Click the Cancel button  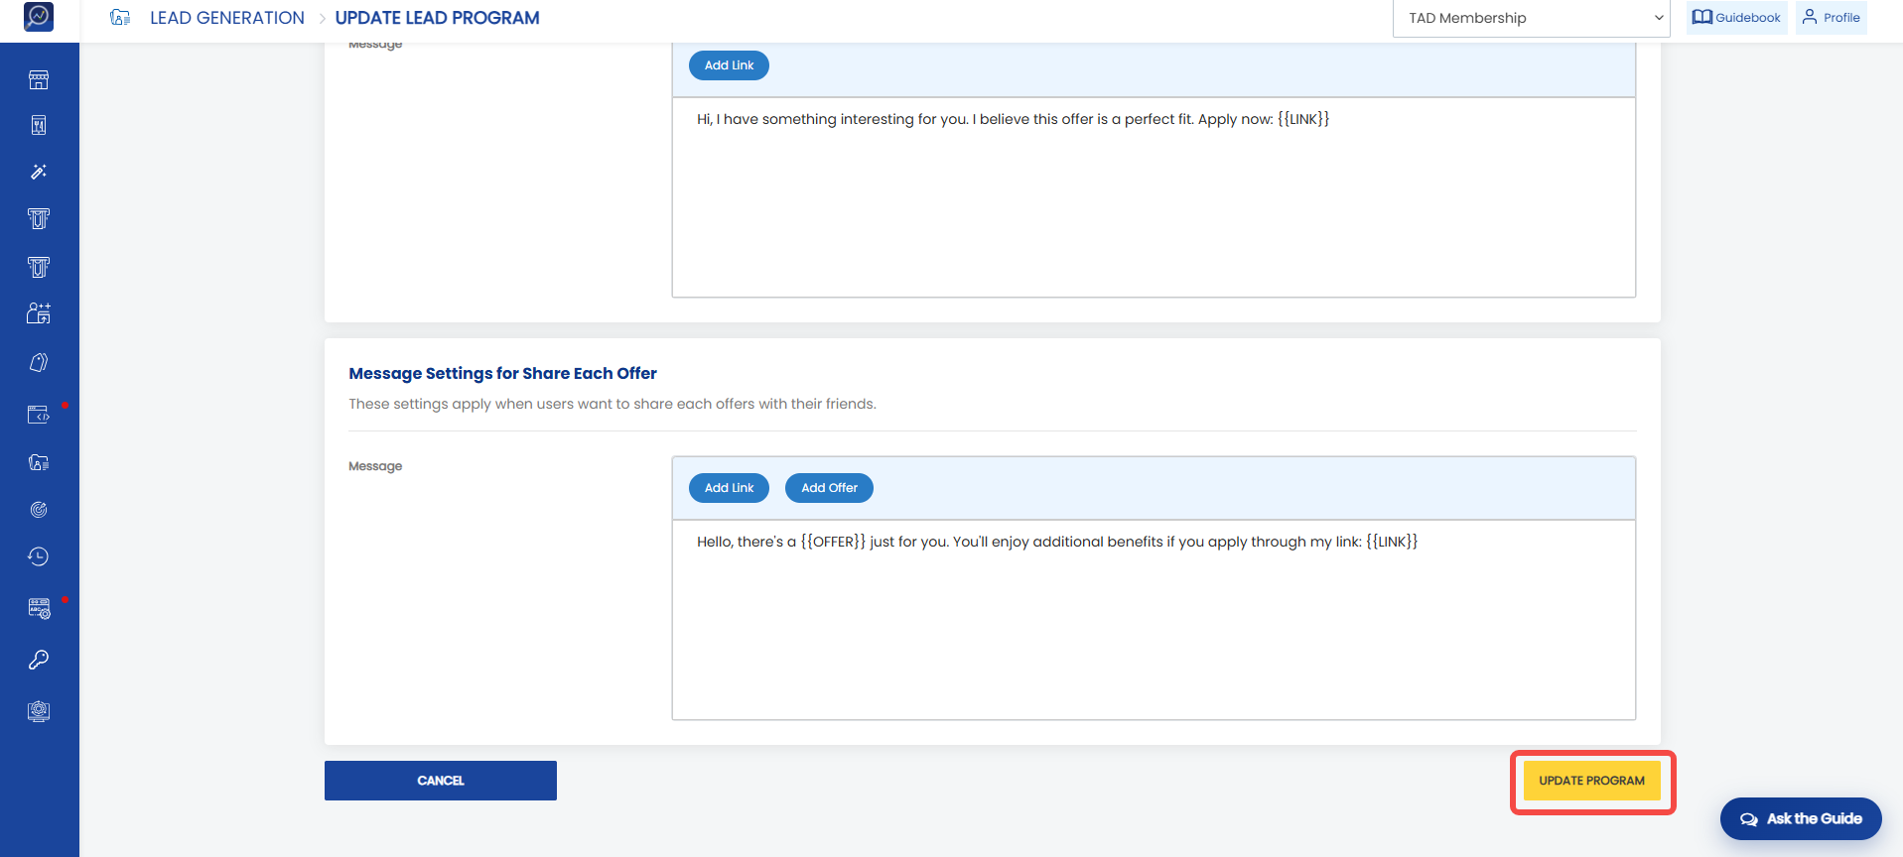tap(441, 781)
